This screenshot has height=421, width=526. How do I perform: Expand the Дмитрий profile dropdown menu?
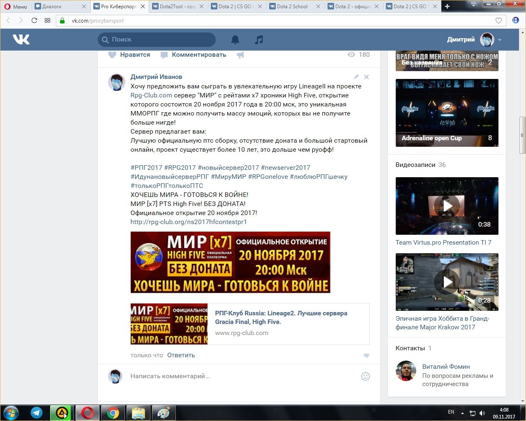point(500,40)
